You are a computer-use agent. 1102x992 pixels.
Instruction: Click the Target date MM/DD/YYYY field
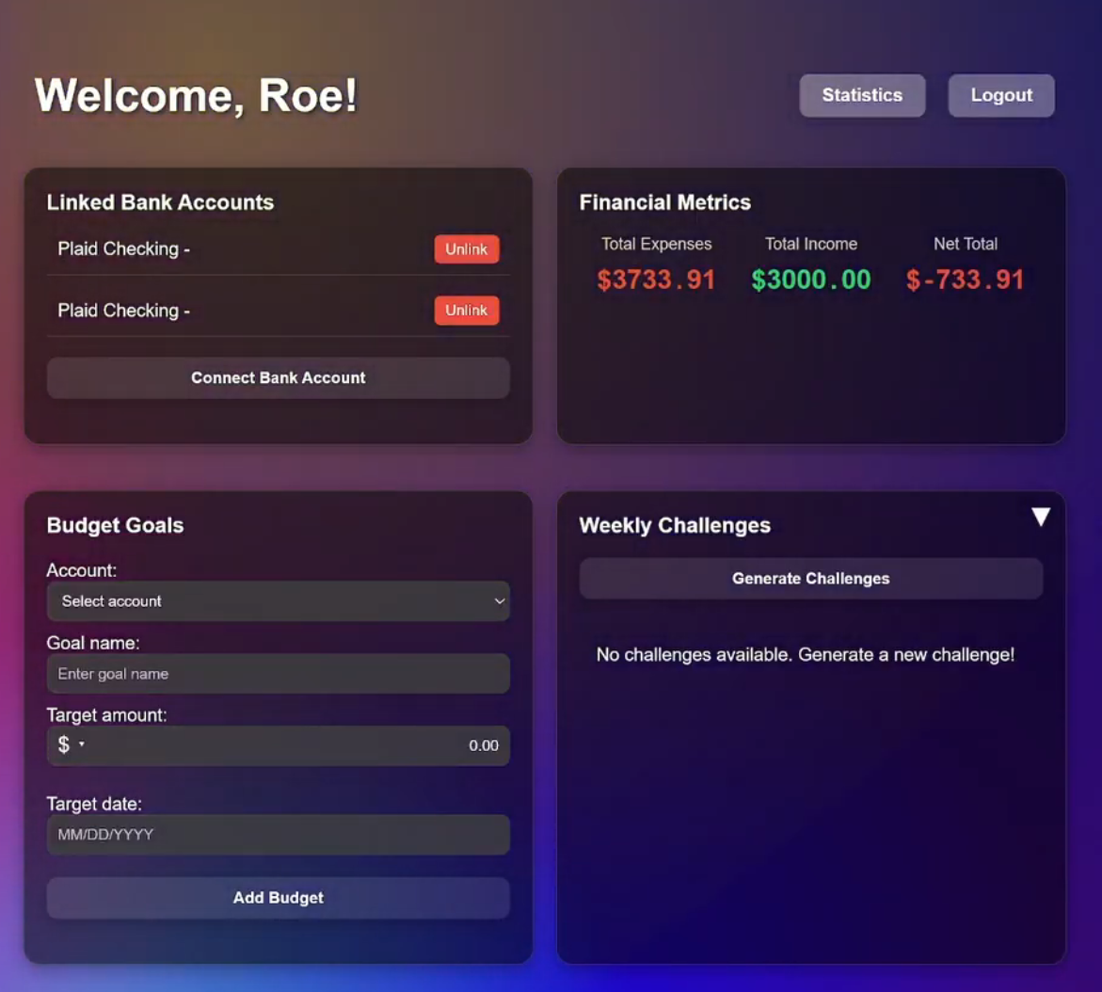278,835
